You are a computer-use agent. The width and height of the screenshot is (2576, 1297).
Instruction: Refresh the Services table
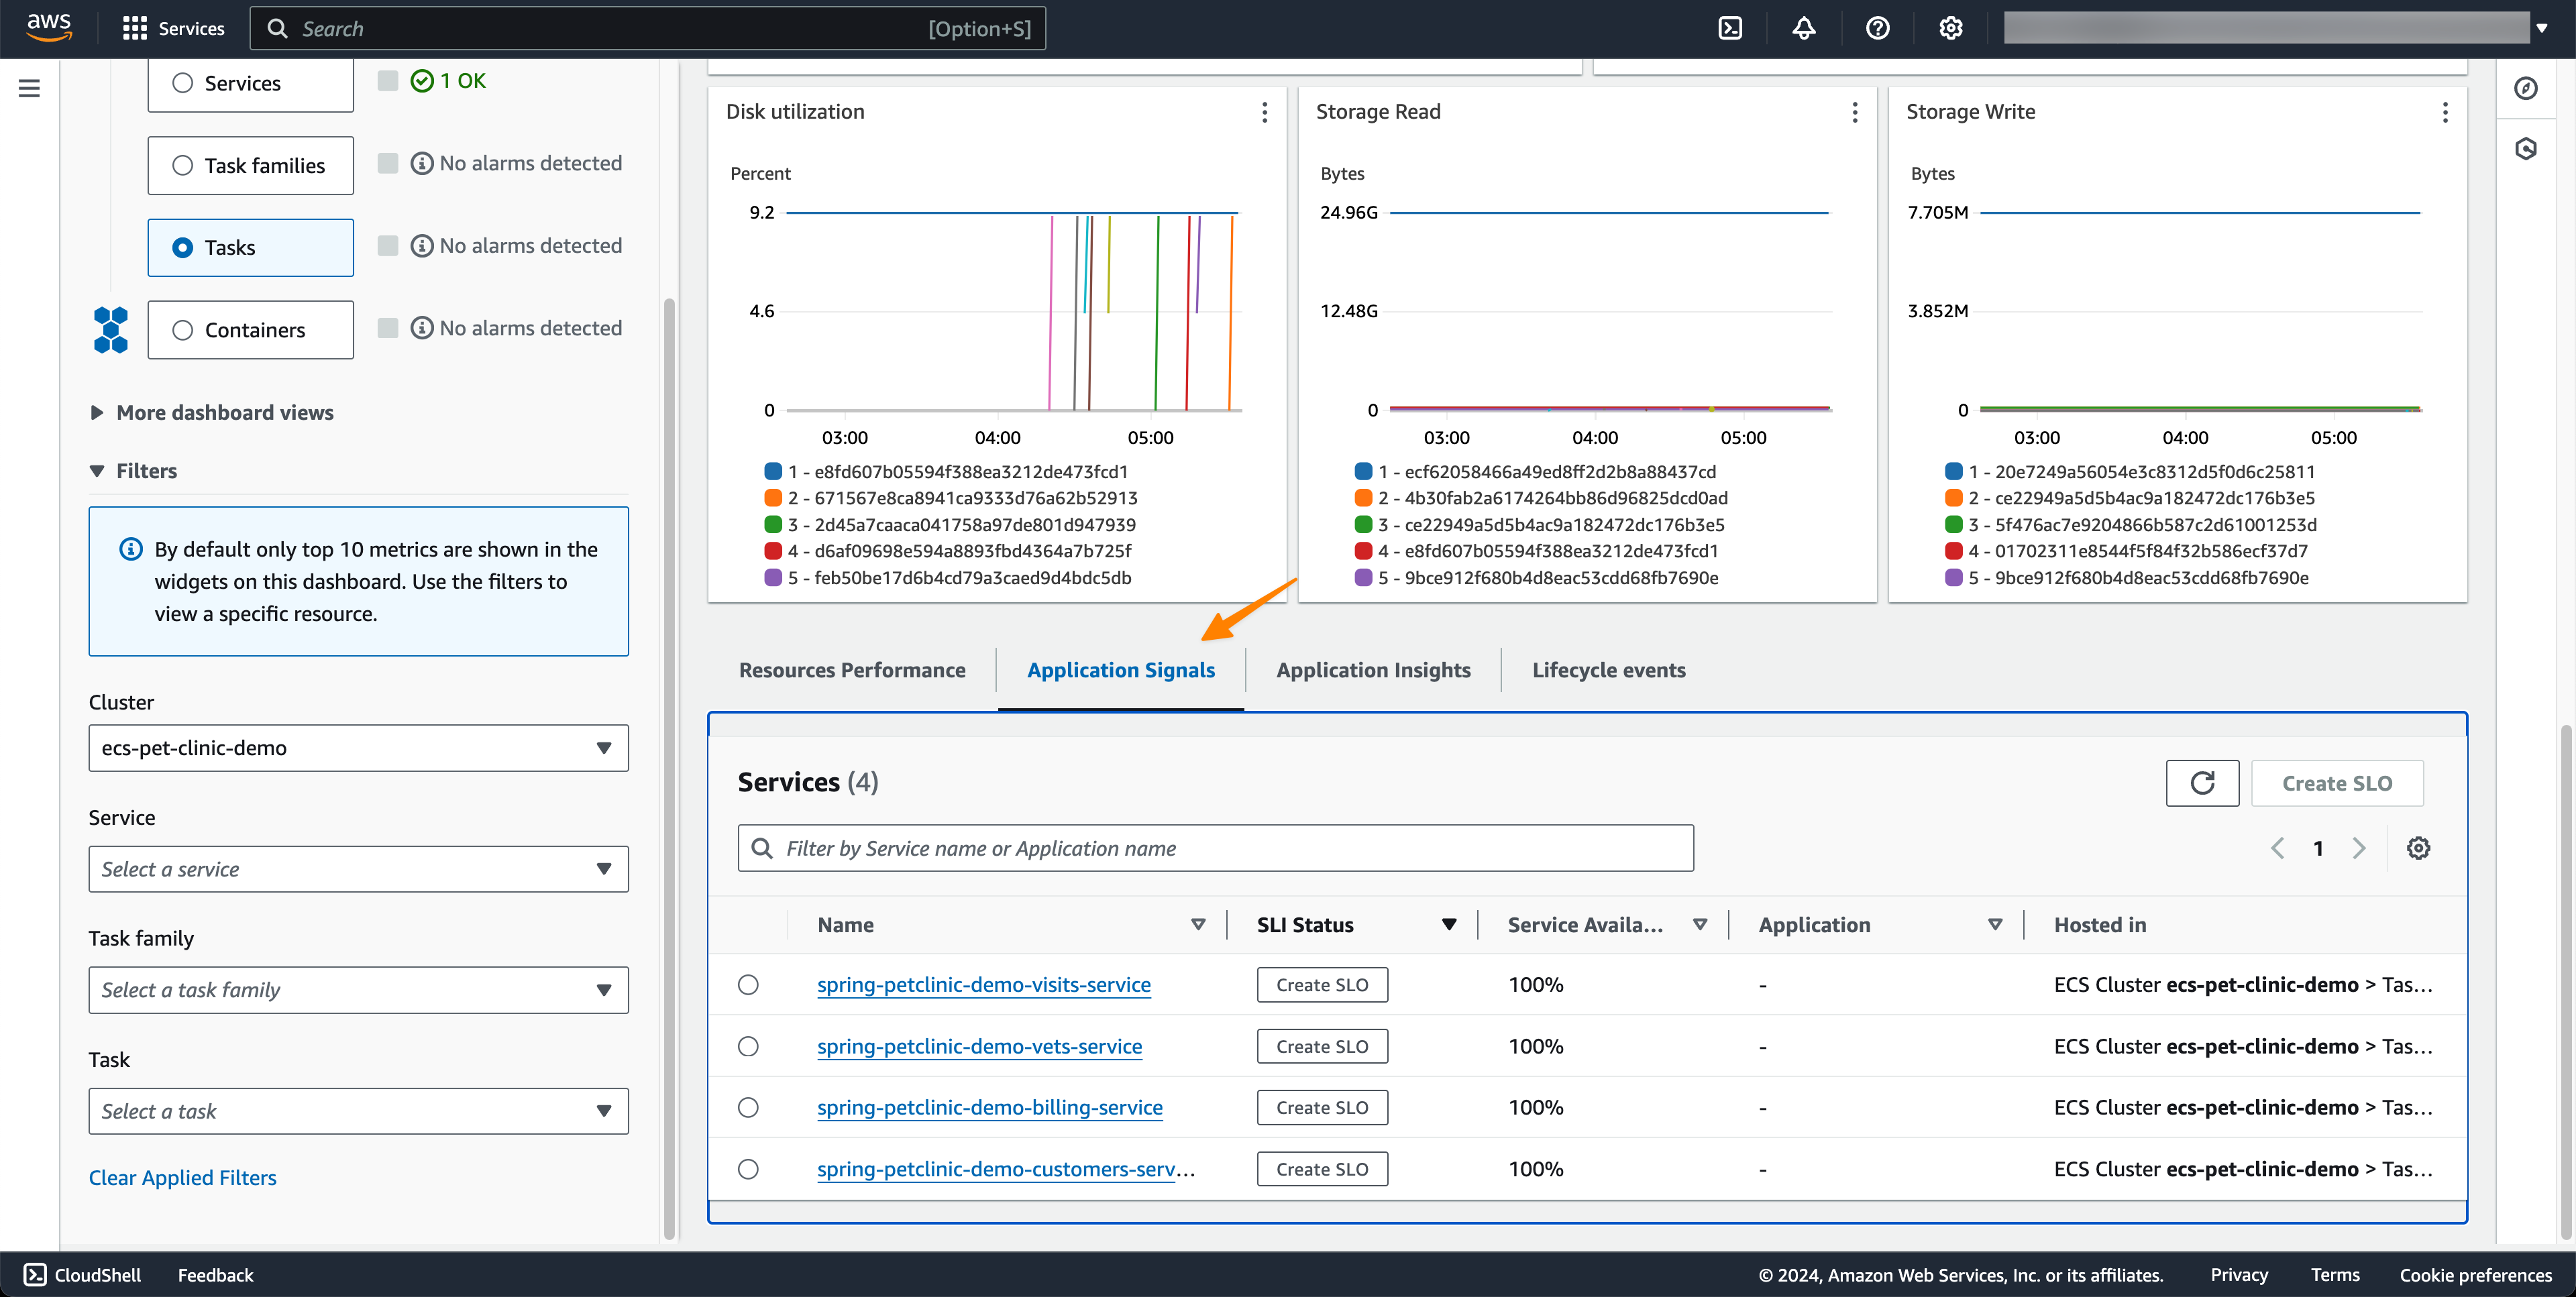(2202, 783)
